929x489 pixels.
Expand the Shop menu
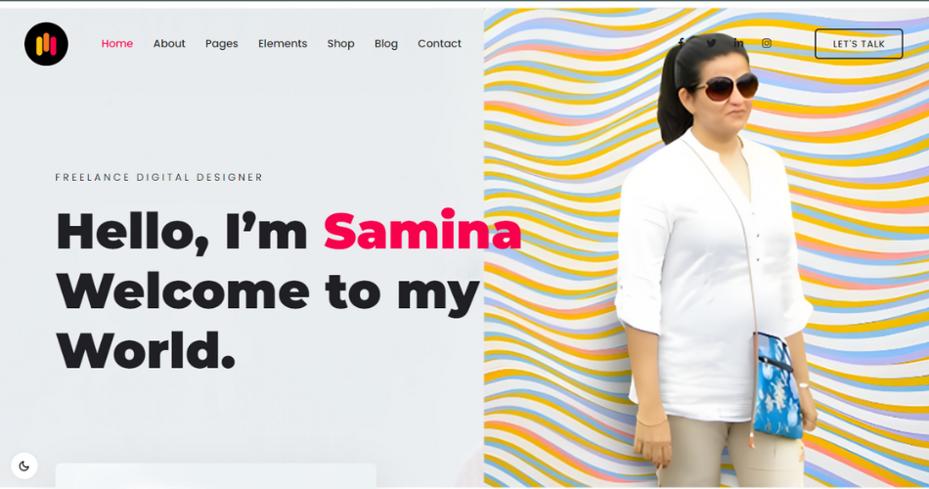[x=340, y=44]
